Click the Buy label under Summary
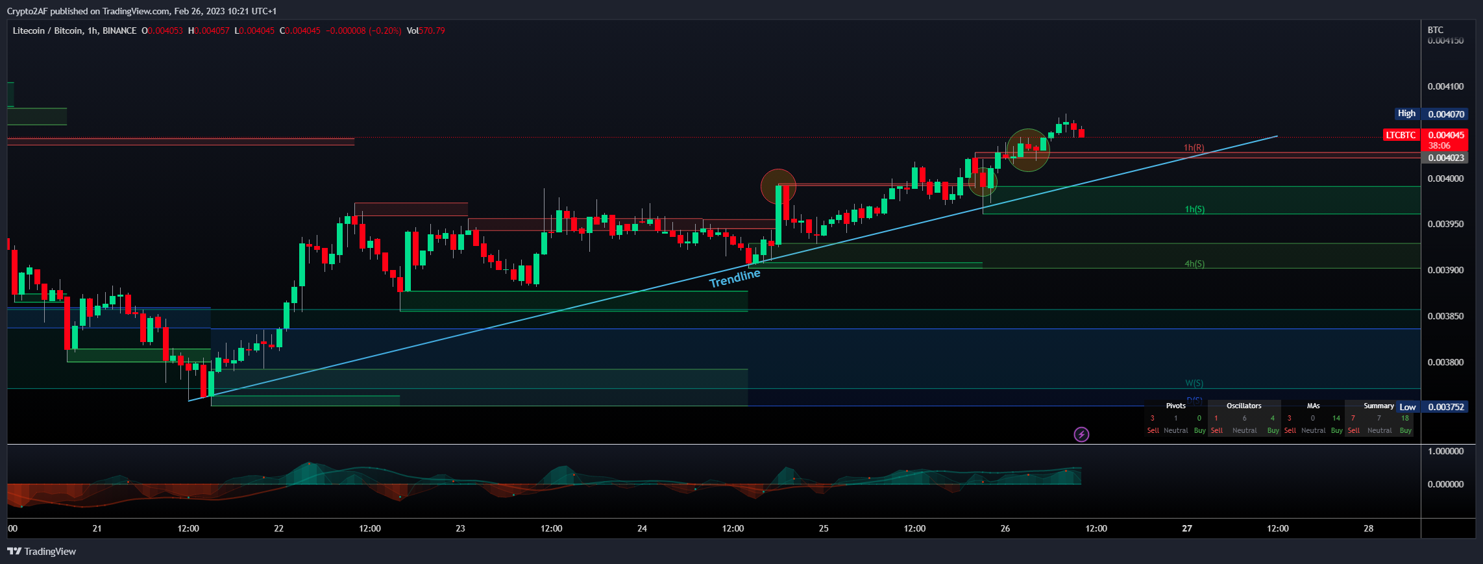This screenshot has height=564, width=1483. [x=1405, y=430]
